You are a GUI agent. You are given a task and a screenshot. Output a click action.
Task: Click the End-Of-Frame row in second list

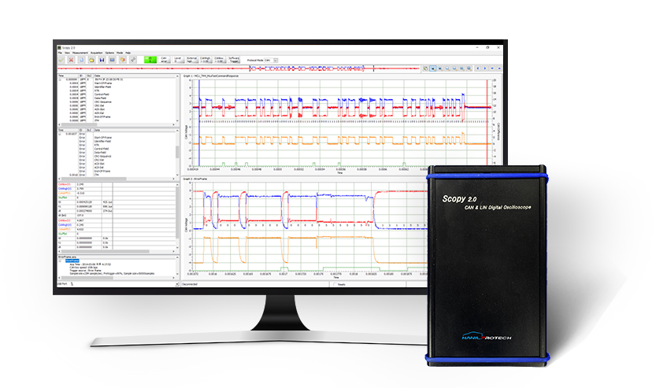pyautogui.click(x=117, y=171)
